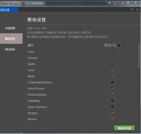Toggle the 是否打包 select-all checkbox
The height and width of the screenshot is (134, 141).
[119, 45]
